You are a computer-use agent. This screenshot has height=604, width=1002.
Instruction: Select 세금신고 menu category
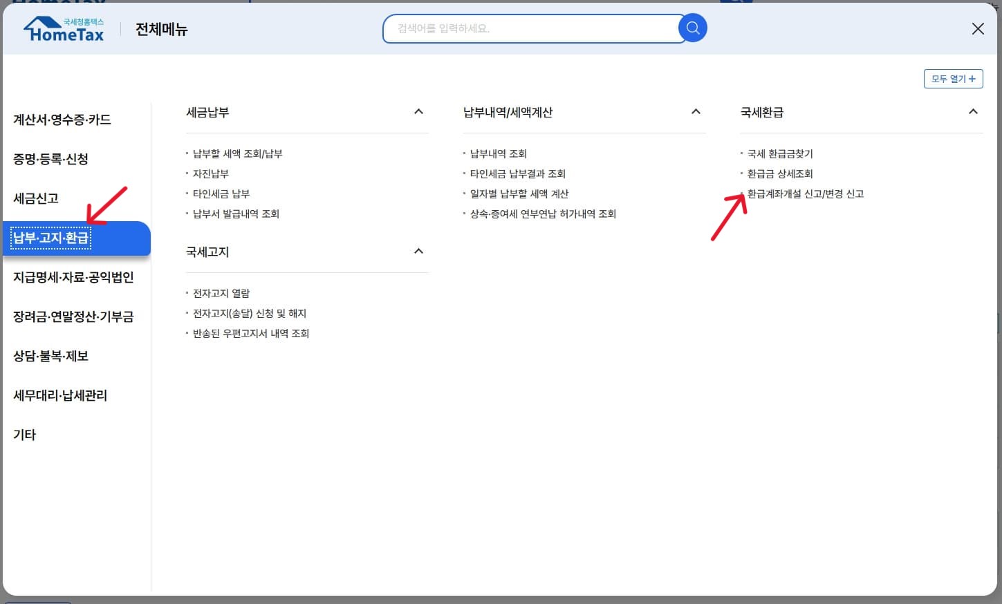point(36,198)
